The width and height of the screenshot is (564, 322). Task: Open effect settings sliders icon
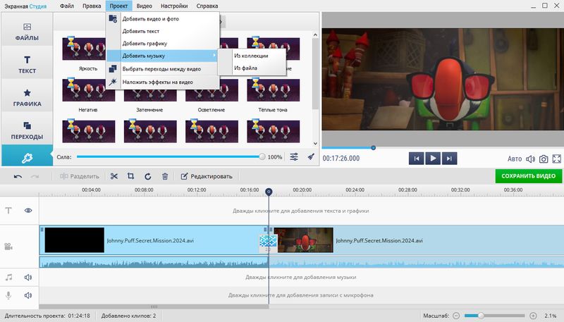click(295, 157)
